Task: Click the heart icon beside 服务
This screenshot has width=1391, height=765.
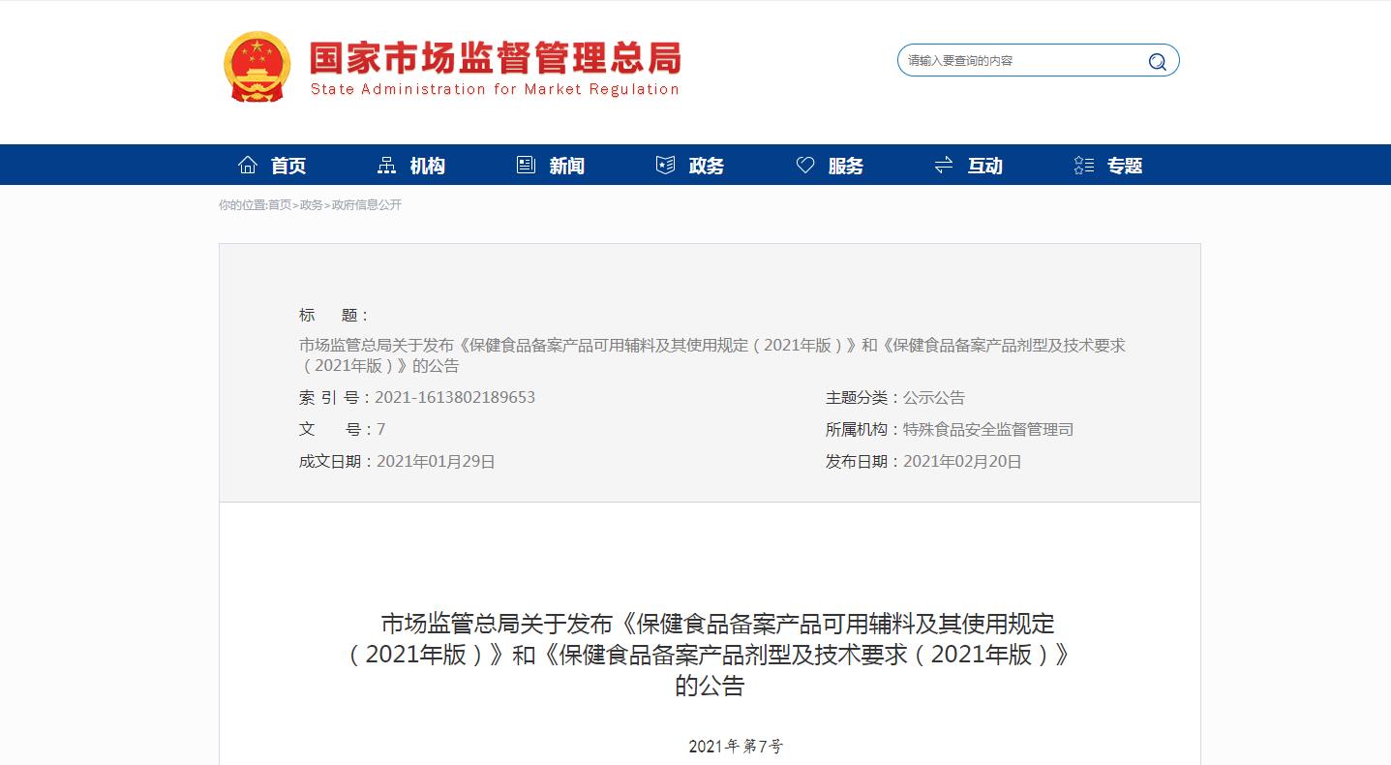Action: pyautogui.click(x=805, y=165)
